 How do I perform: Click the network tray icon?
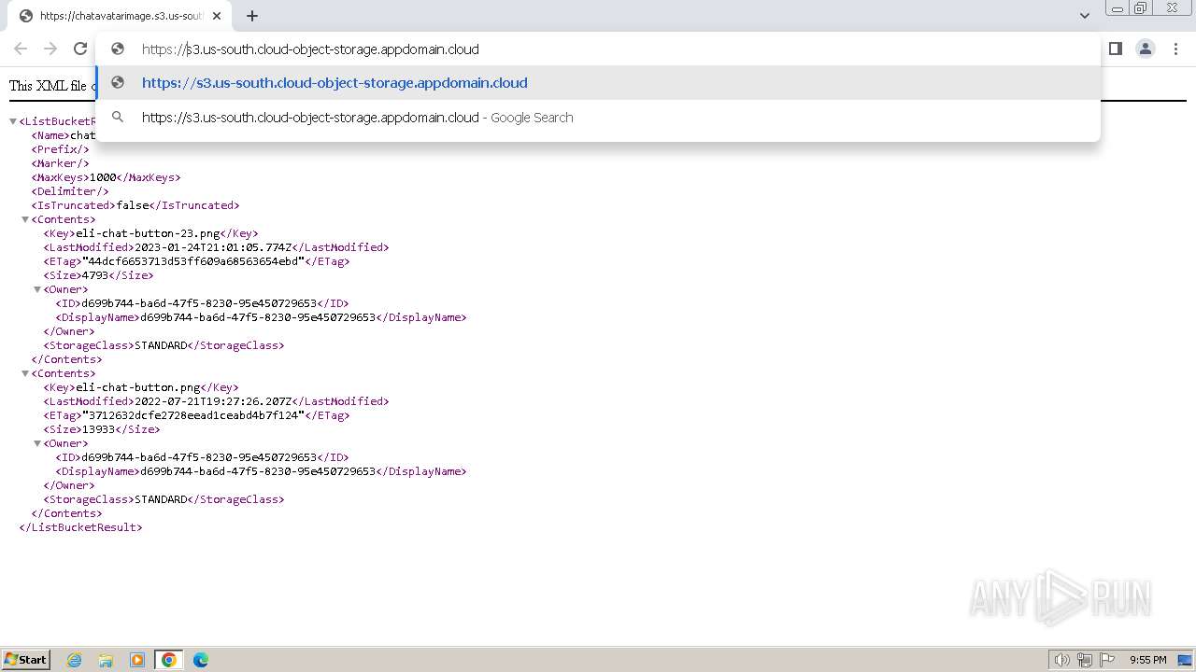[x=1085, y=660]
